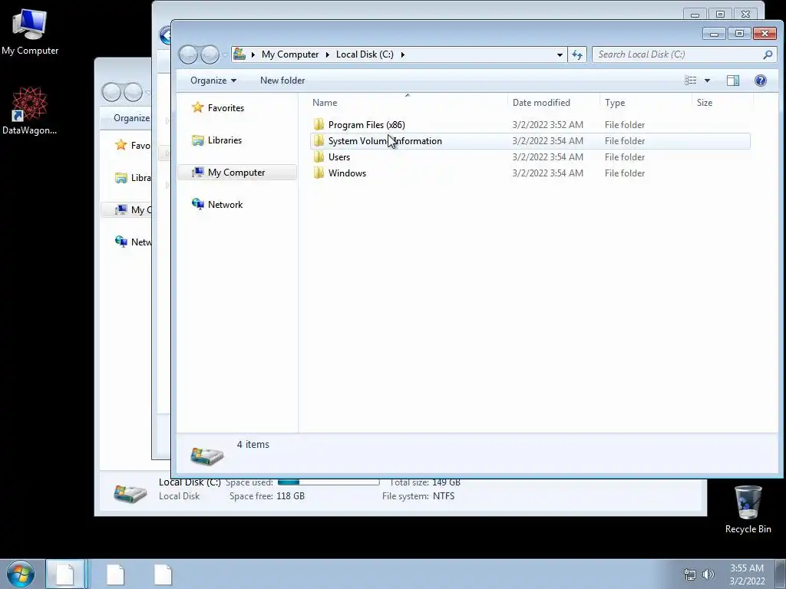This screenshot has height=589, width=786.
Task: Click refresh button beside address bar
Action: pos(577,54)
